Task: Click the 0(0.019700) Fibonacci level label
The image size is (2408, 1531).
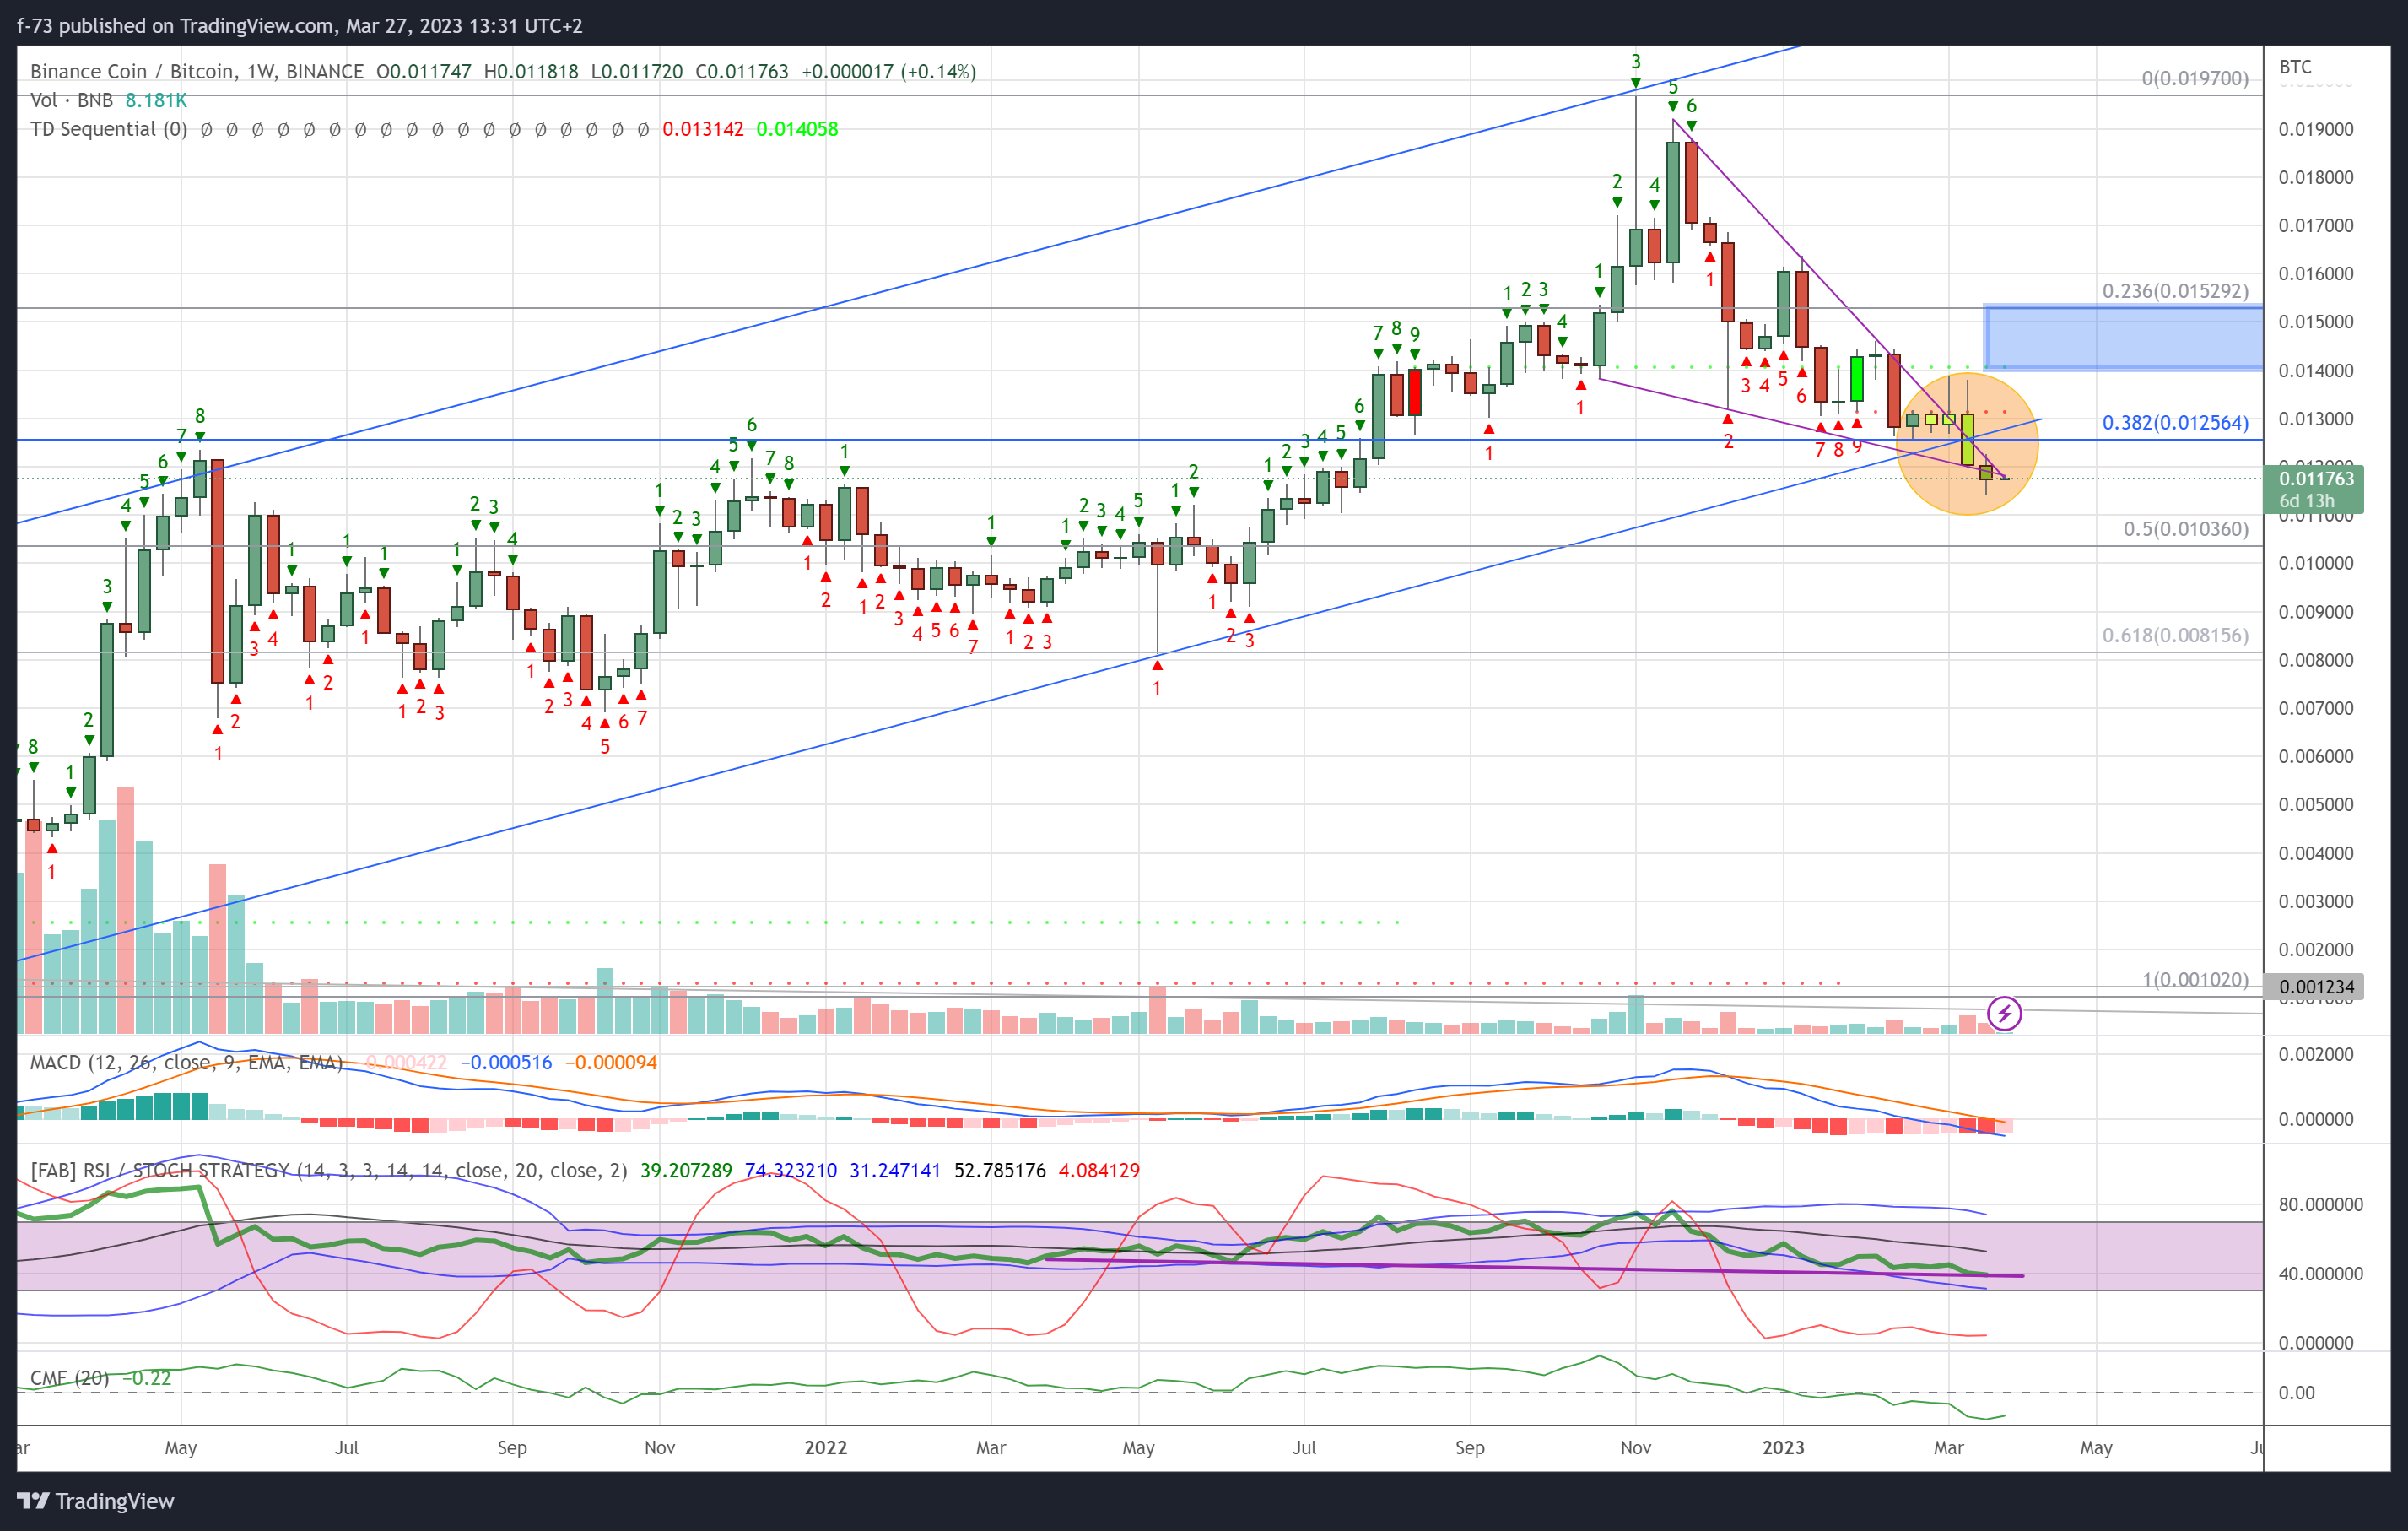Action: 2195,78
